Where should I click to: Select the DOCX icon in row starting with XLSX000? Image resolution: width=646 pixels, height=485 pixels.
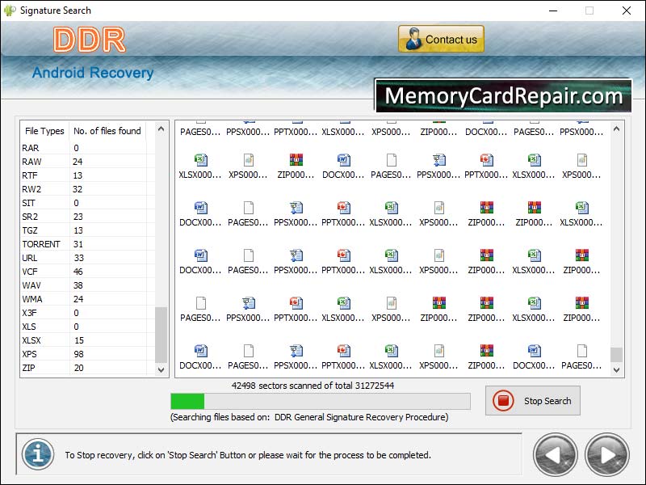pos(344,160)
